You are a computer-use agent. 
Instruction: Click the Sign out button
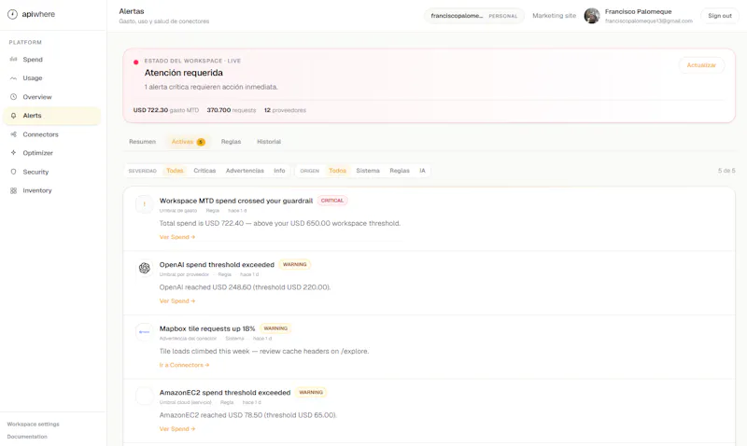click(x=719, y=16)
